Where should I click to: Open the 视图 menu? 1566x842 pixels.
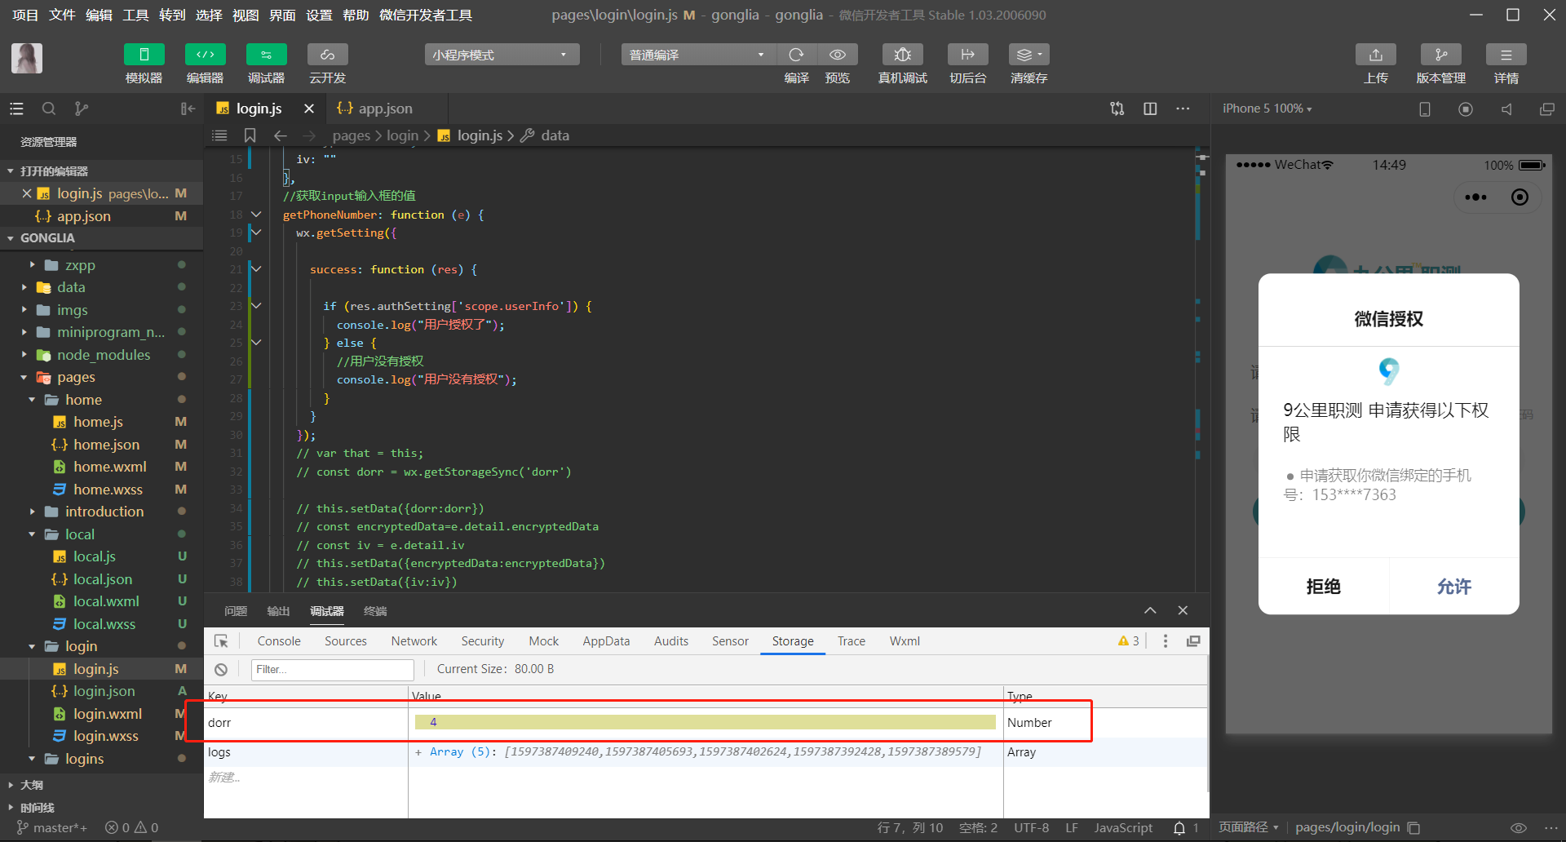[x=246, y=15]
